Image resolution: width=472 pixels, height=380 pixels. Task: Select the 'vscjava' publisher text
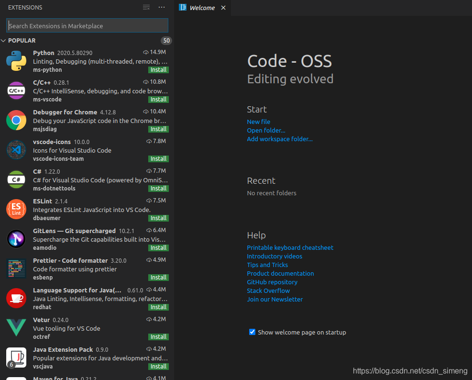click(x=43, y=367)
